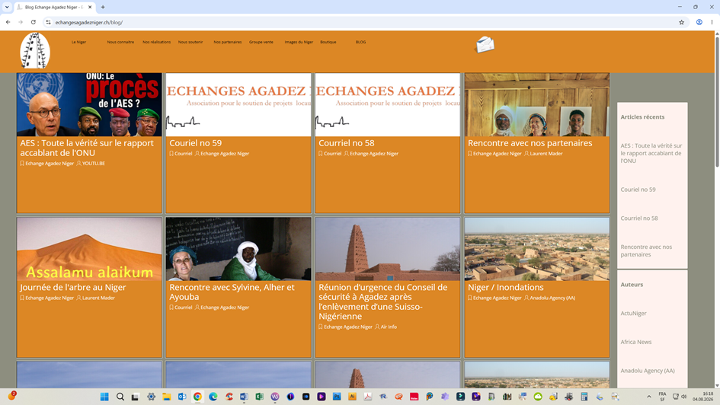Open Outlook from the taskbar
720x405 pixels.
(x=182, y=397)
